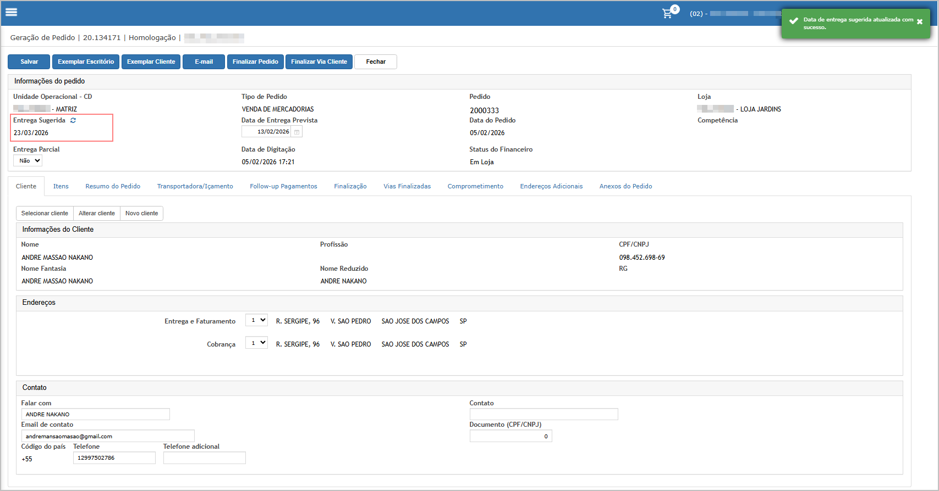The width and height of the screenshot is (939, 491).
Task: Click the Finalizar Pedido button
Action: coord(255,62)
